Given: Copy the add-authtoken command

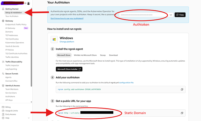Looking at the screenshot, I should pyautogui.click(x=182, y=89).
